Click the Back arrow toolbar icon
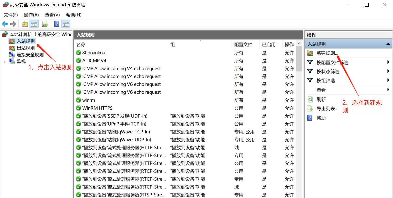 5,24
